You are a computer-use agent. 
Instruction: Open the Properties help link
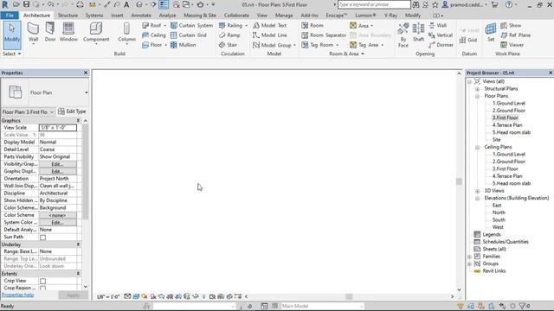(x=17, y=295)
